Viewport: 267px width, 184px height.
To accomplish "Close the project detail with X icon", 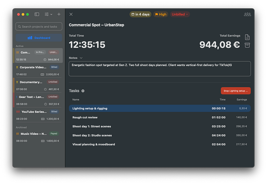I will [71, 14].
